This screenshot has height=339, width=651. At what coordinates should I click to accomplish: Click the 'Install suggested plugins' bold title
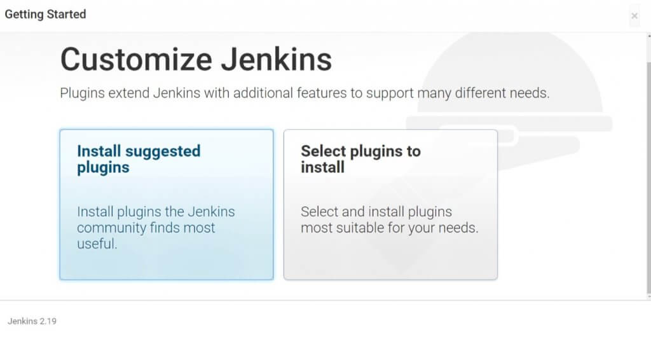[139, 159]
